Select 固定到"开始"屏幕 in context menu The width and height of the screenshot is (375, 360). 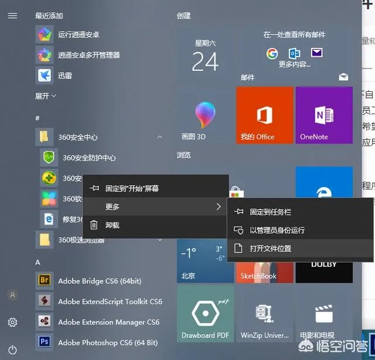coord(155,188)
